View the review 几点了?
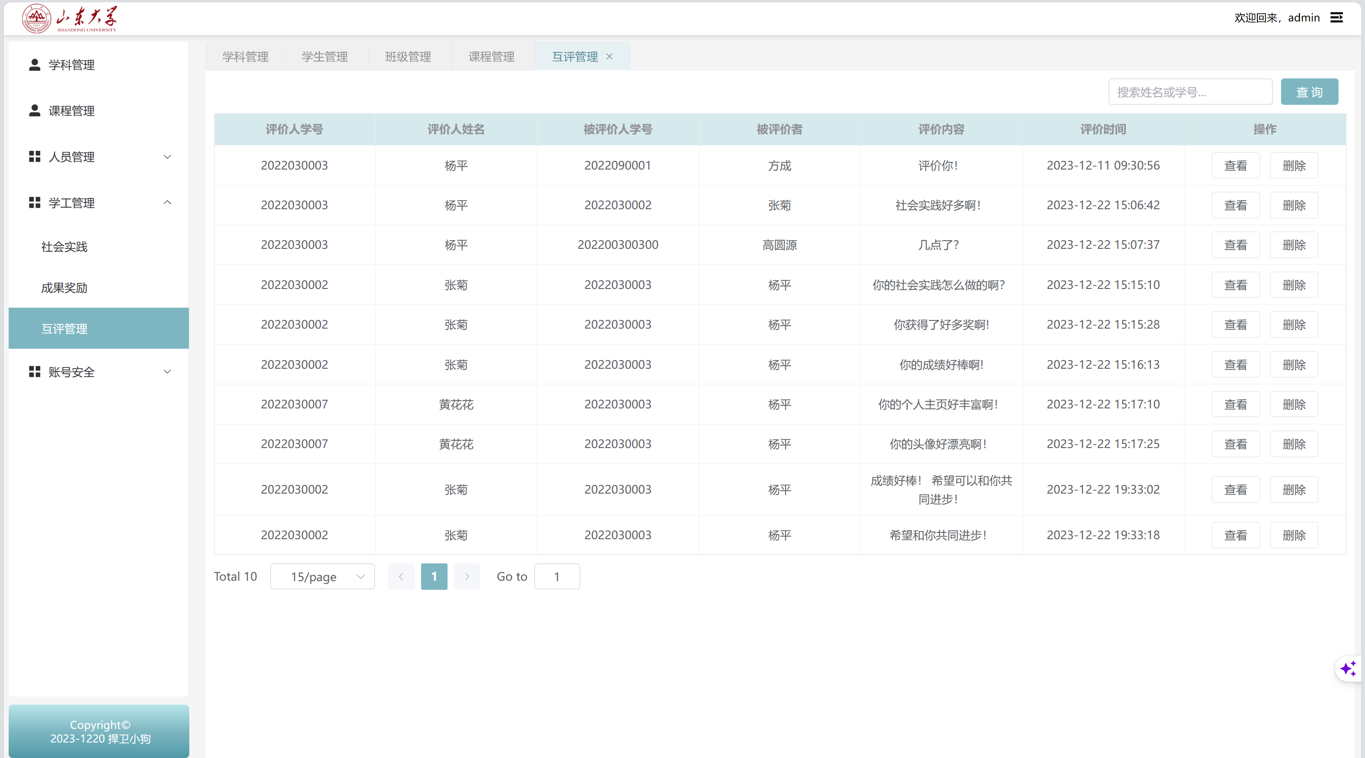 coord(1235,245)
